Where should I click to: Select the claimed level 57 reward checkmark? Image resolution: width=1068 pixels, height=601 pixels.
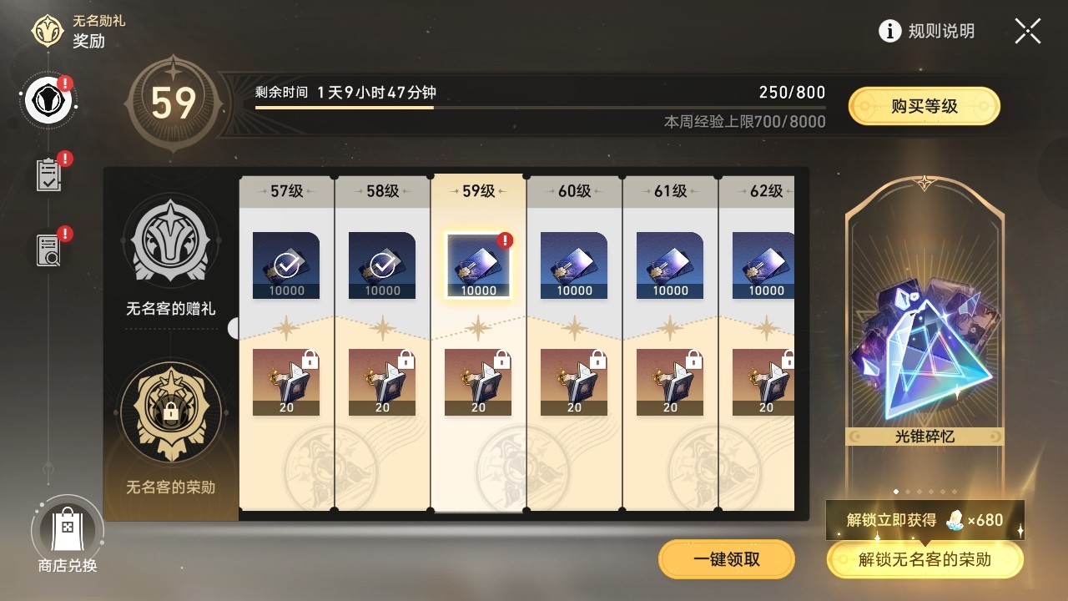tap(286, 265)
